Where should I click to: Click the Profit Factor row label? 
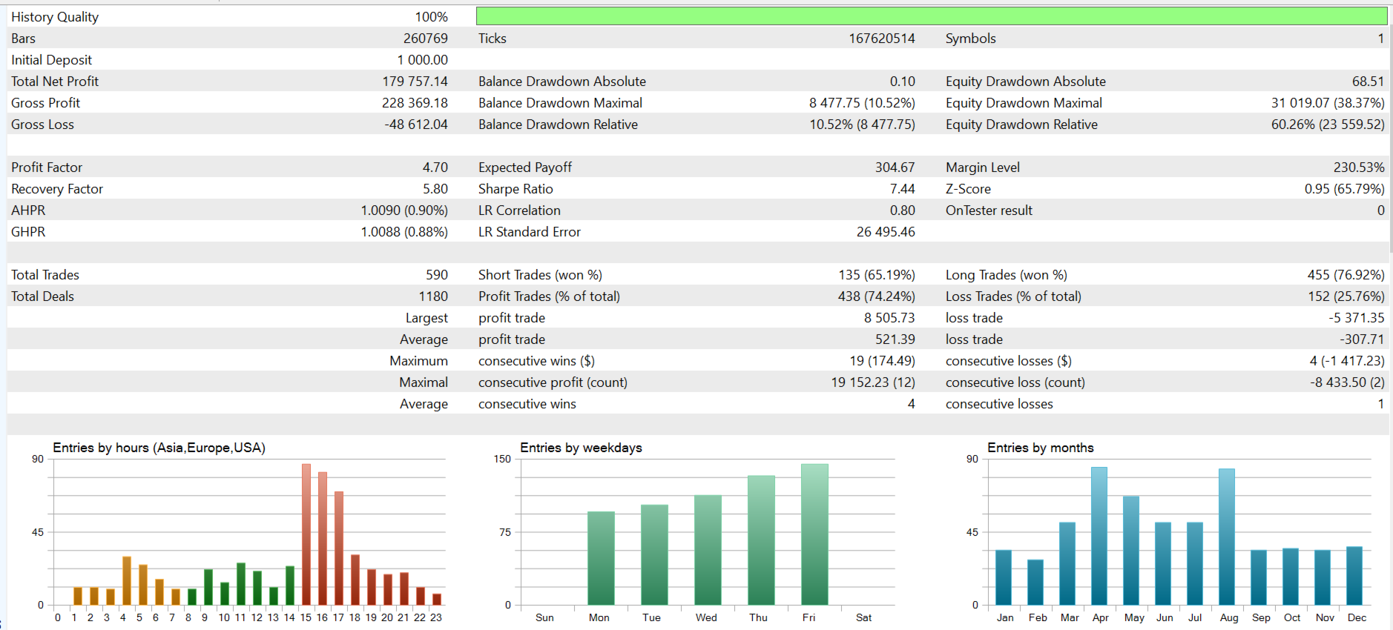click(47, 168)
